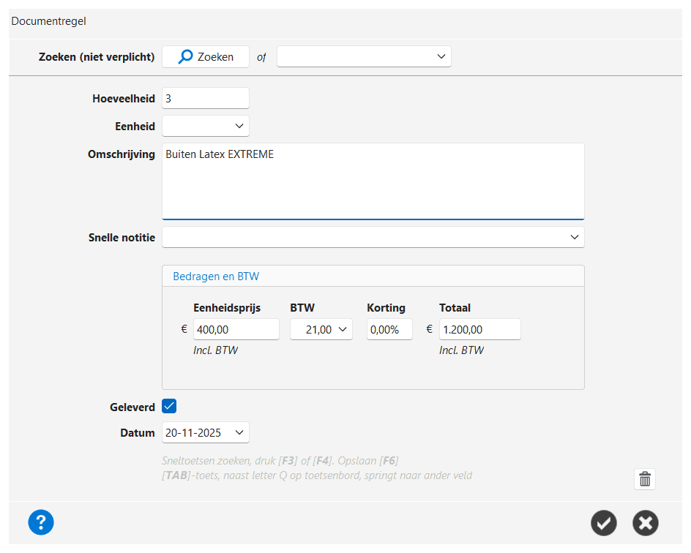Image resolution: width=691 pixels, height=553 pixels.
Task: Confirm the document line with the checkmark
Action: (x=604, y=523)
